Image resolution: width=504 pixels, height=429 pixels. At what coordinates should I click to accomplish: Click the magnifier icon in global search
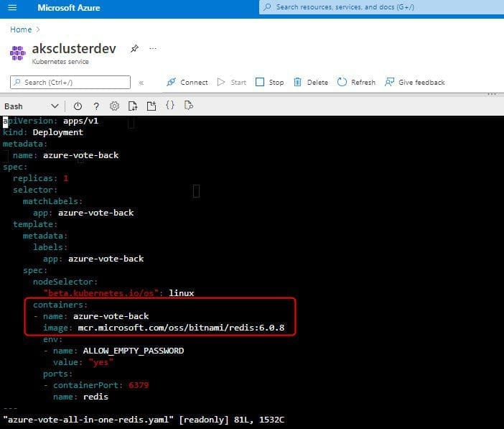pos(267,7)
